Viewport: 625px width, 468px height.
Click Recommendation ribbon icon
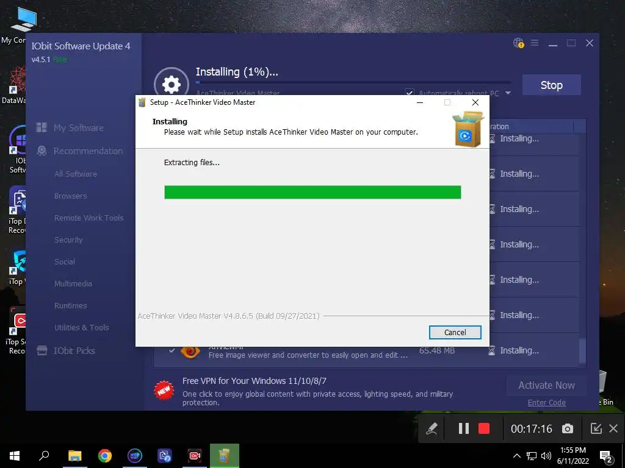[42, 151]
